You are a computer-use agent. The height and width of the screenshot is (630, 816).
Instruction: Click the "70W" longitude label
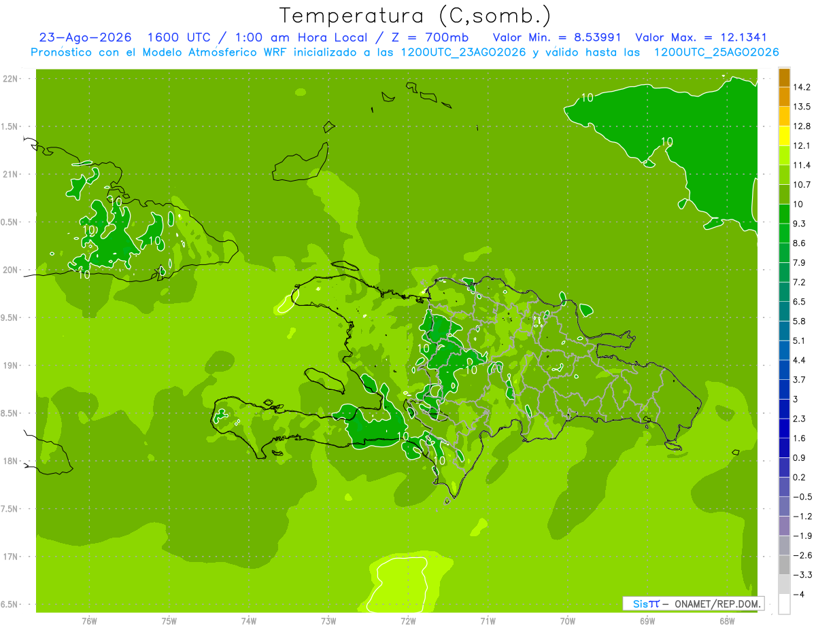tap(568, 620)
